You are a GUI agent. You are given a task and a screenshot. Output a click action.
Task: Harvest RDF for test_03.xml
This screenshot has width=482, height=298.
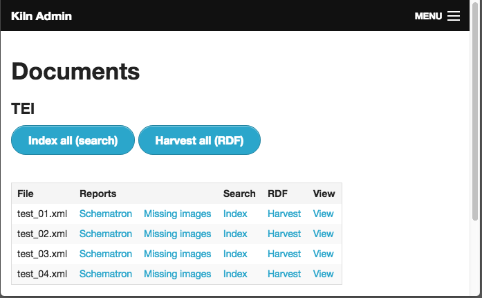tap(284, 254)
